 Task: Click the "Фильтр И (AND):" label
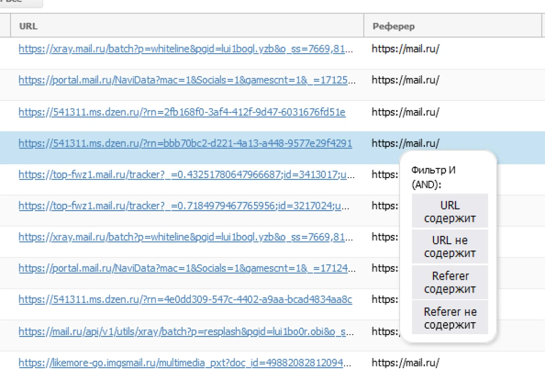(x=434, y=177)
